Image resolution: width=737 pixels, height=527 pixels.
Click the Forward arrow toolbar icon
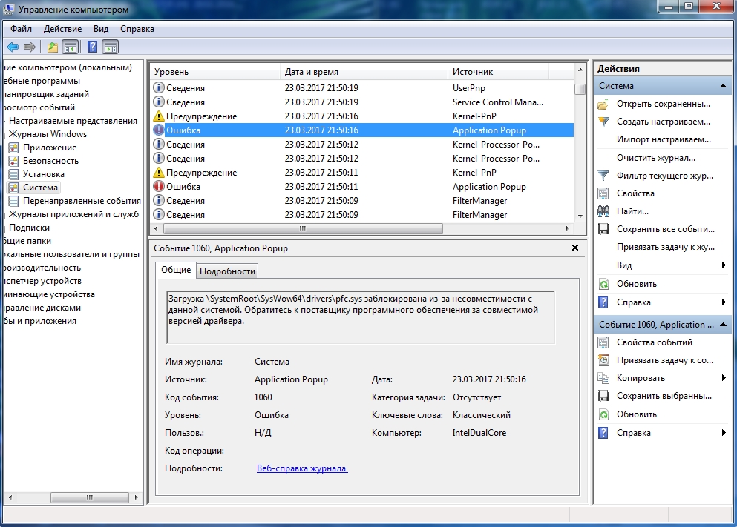click(30, 47)
